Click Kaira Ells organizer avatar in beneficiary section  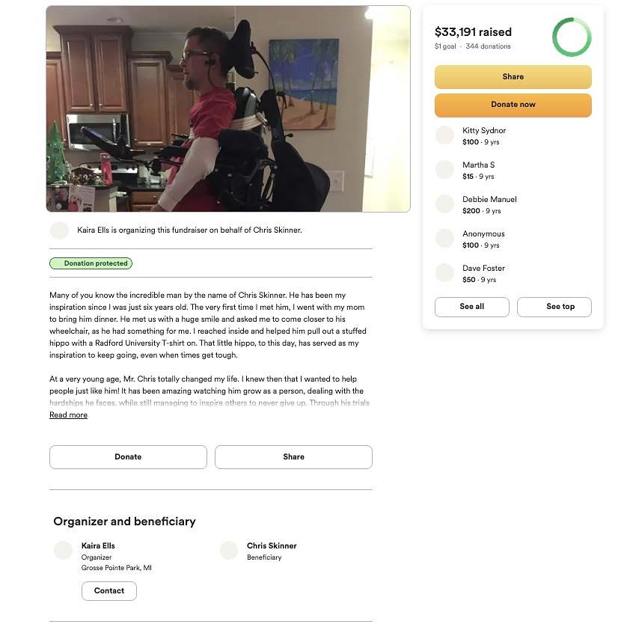[63, 551]
